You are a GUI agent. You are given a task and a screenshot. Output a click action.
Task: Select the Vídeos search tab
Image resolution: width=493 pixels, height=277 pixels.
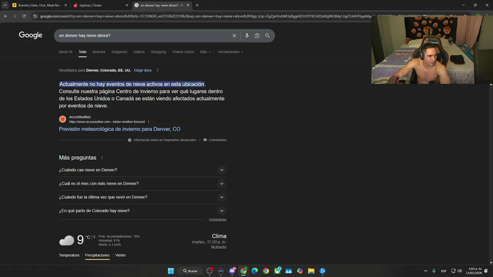pos(139,52)
